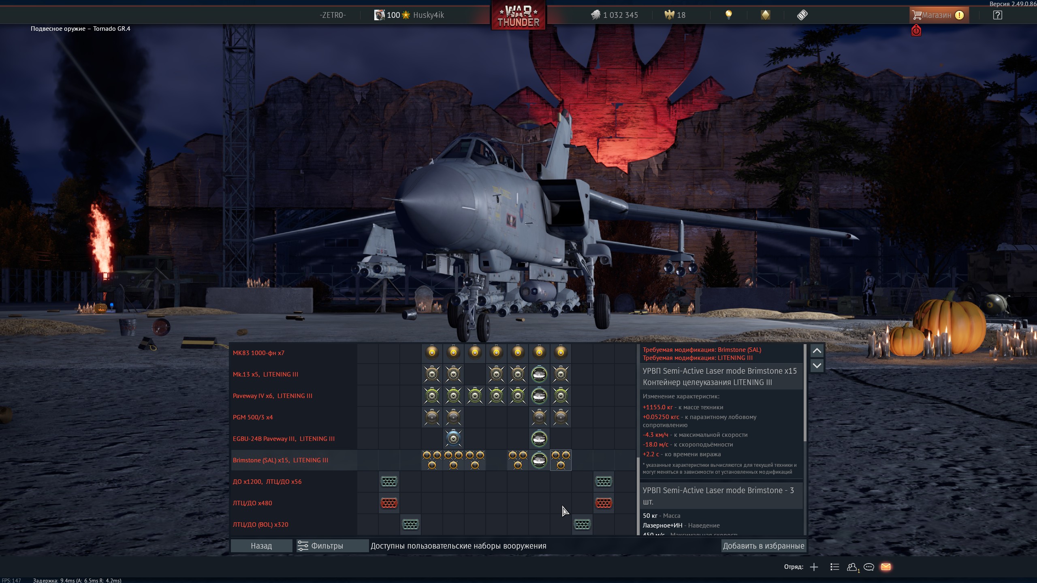The image size is (1037, 583).
Task: Add squad member with plus icon
Action: pyautogui.click(x=814, y=567)
